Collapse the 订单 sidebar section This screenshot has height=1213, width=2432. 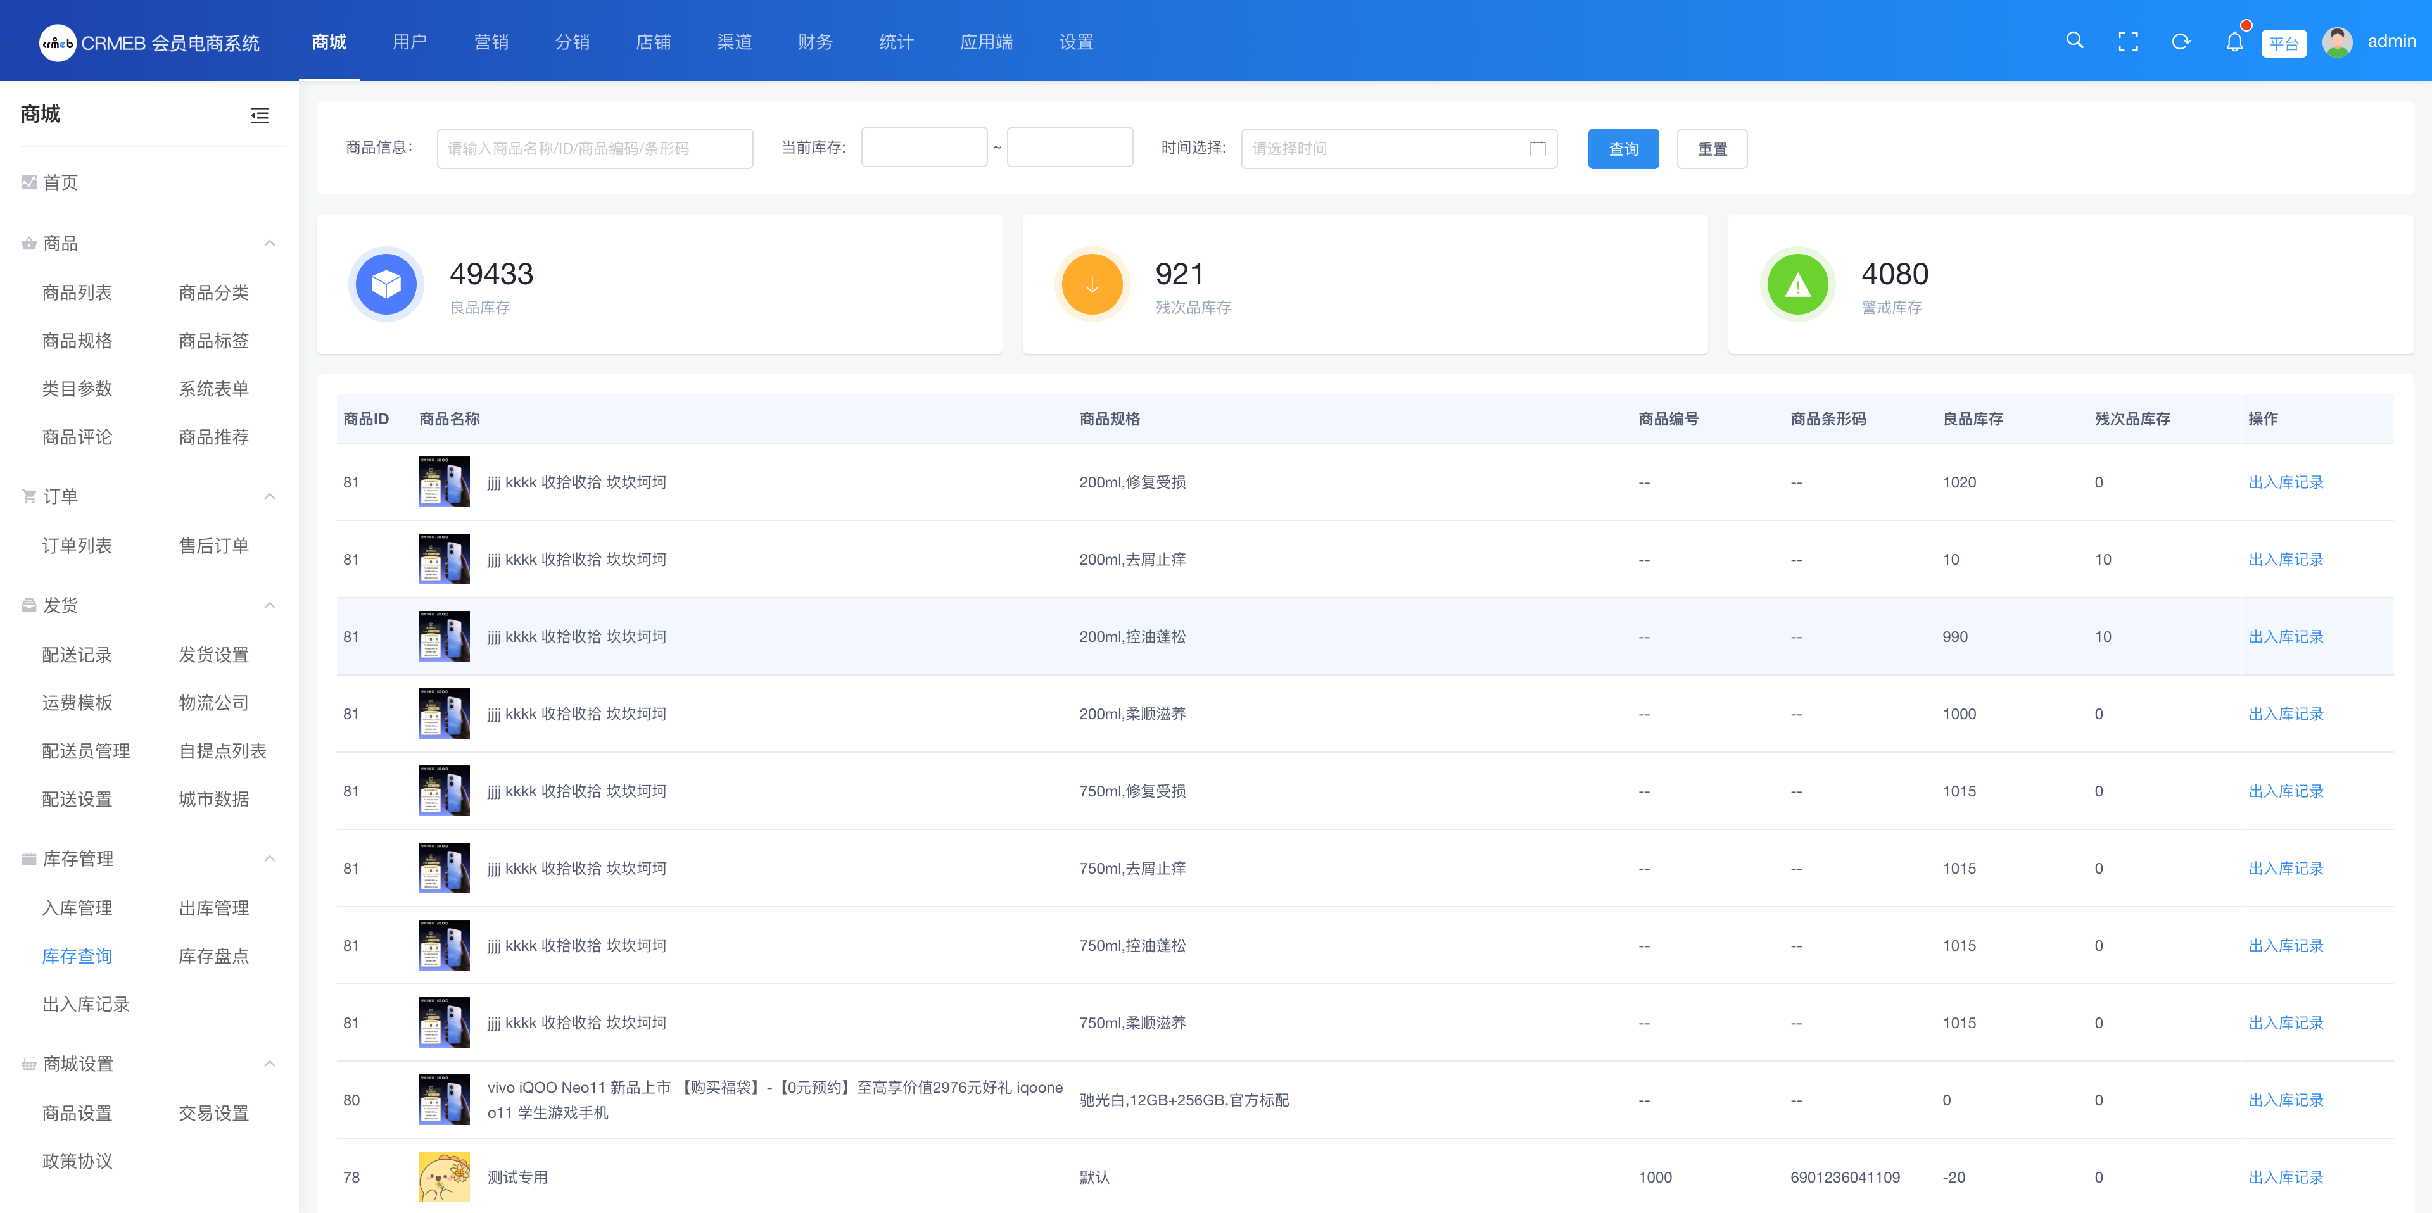(270, 496)
